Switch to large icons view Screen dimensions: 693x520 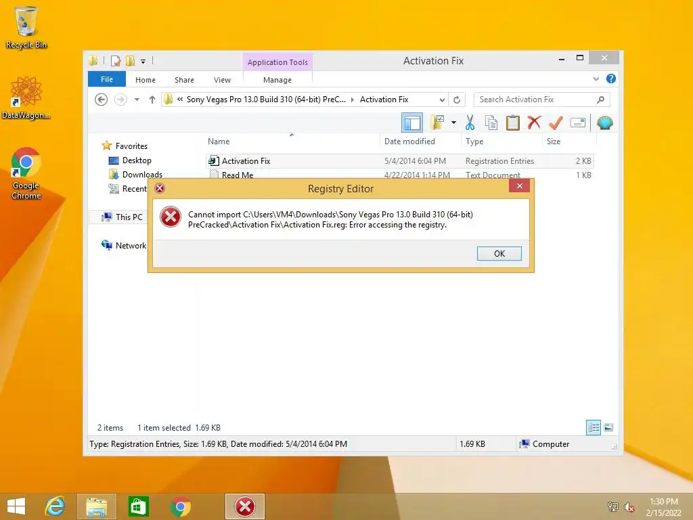(608, 428)
